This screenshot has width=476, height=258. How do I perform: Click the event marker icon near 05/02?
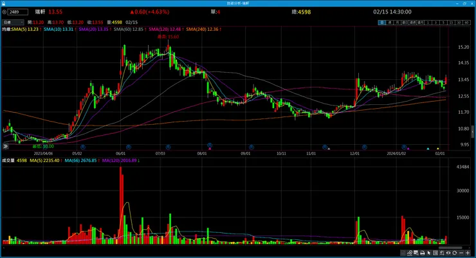tap(83, 147)
